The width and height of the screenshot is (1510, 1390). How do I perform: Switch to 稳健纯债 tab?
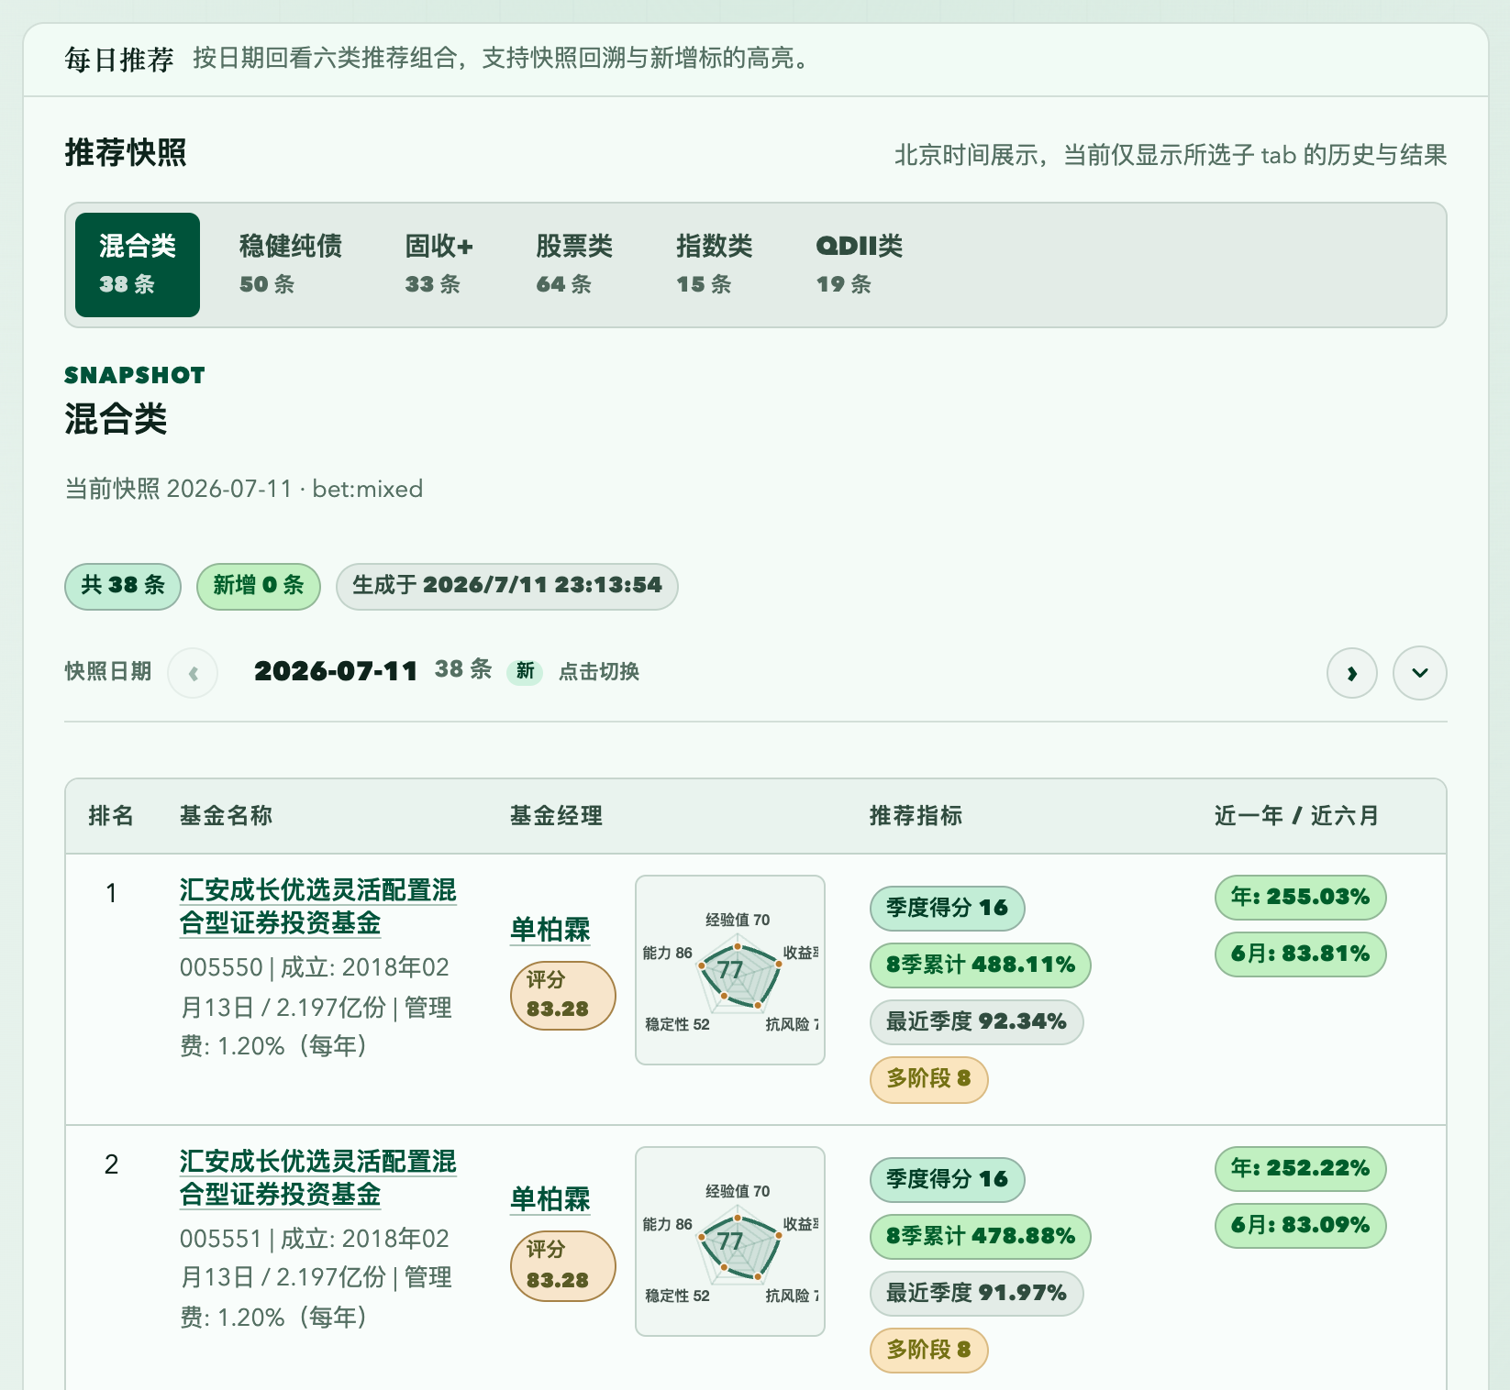(x=290, y=265)
